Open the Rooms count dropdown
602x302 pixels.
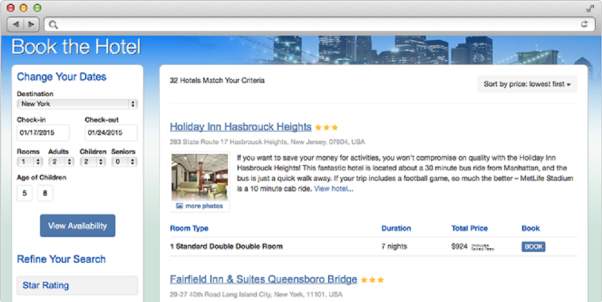coord(30,162)
